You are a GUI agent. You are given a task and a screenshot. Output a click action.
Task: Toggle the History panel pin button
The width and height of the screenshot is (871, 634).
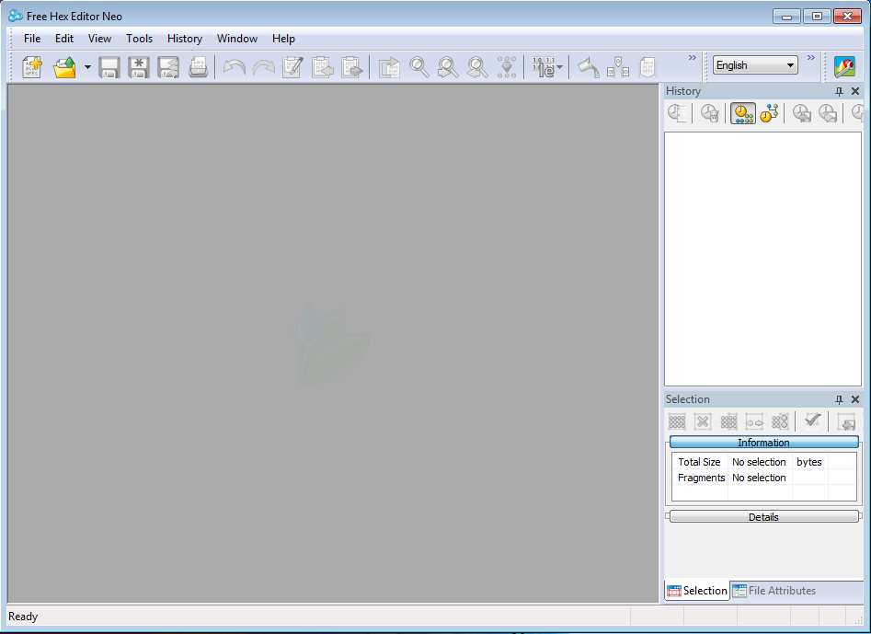point(839,91)
